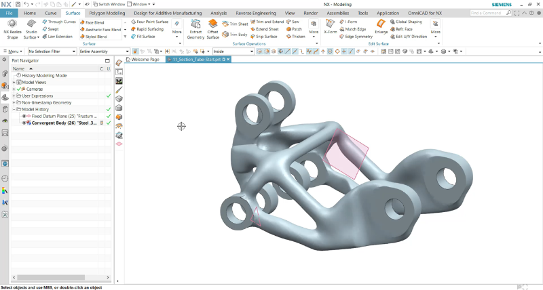The height and width of the screenshot is (290, 543).
Task: Choose the Thicken command
Action: click(295, 37)
